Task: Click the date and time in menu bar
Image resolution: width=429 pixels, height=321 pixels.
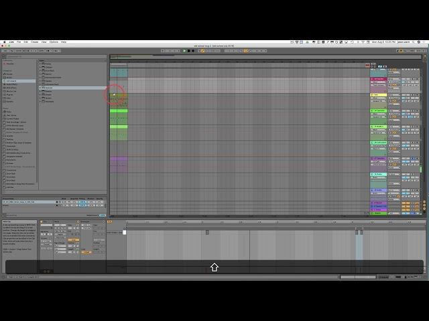Action: (383, 42)
